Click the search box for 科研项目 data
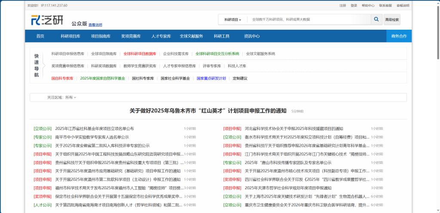This screenshot has width=440, height=213. [309, 19]
